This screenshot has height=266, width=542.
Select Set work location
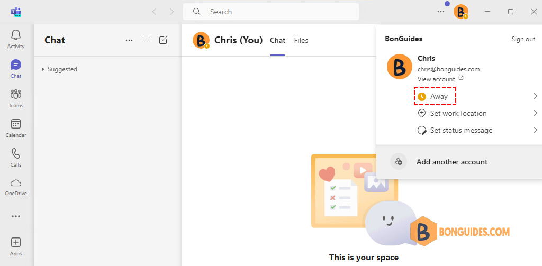[458, 113]
